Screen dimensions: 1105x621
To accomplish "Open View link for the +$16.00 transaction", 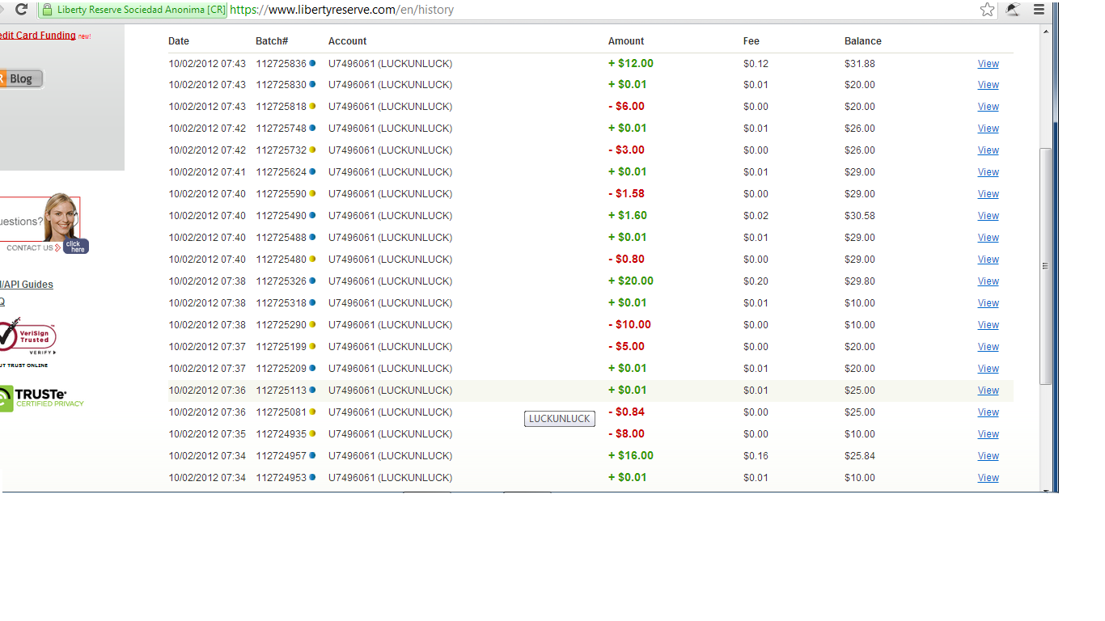I will 988,456.
